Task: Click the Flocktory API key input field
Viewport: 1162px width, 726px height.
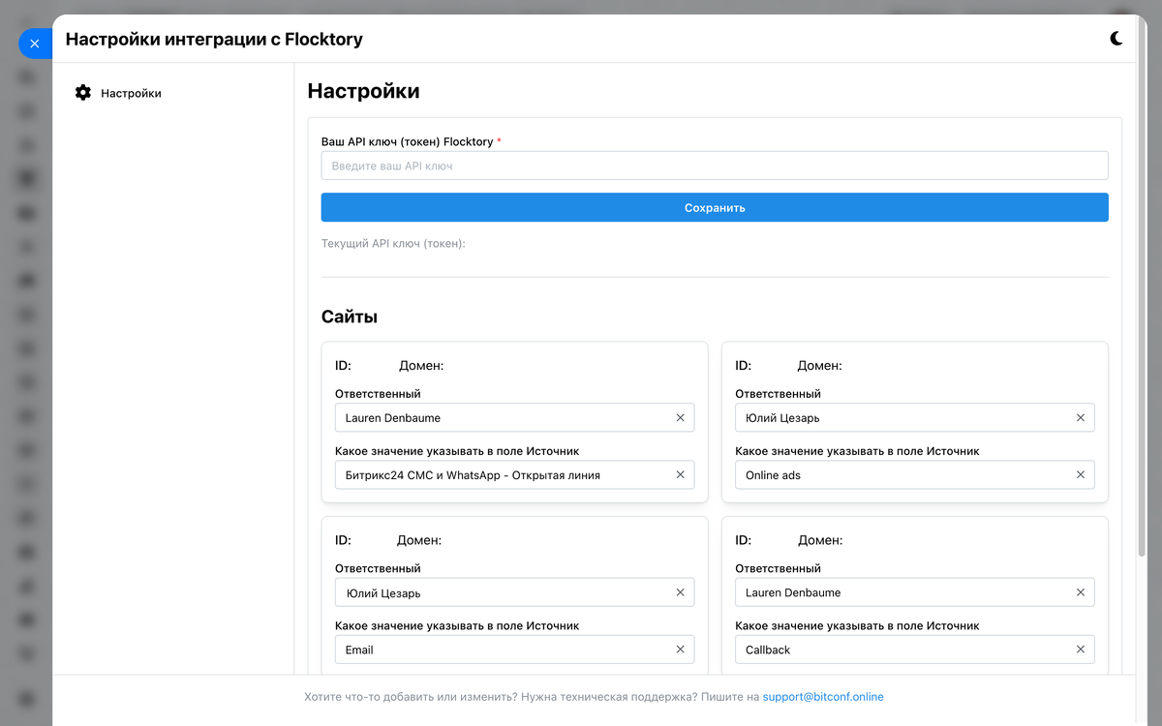Action: click(715, 166)
